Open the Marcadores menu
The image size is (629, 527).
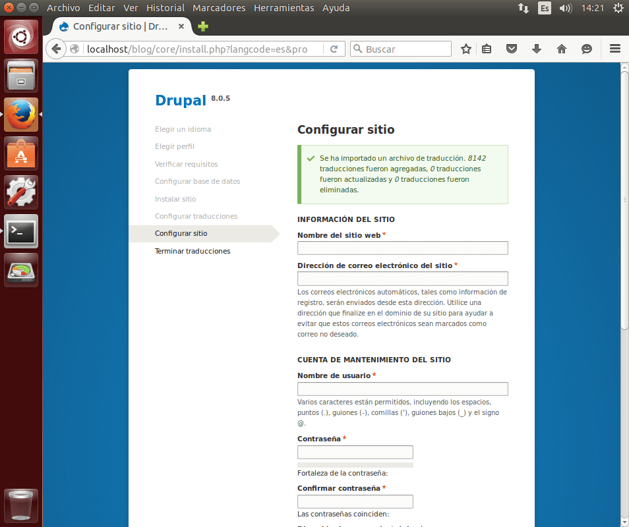point(219,8)
